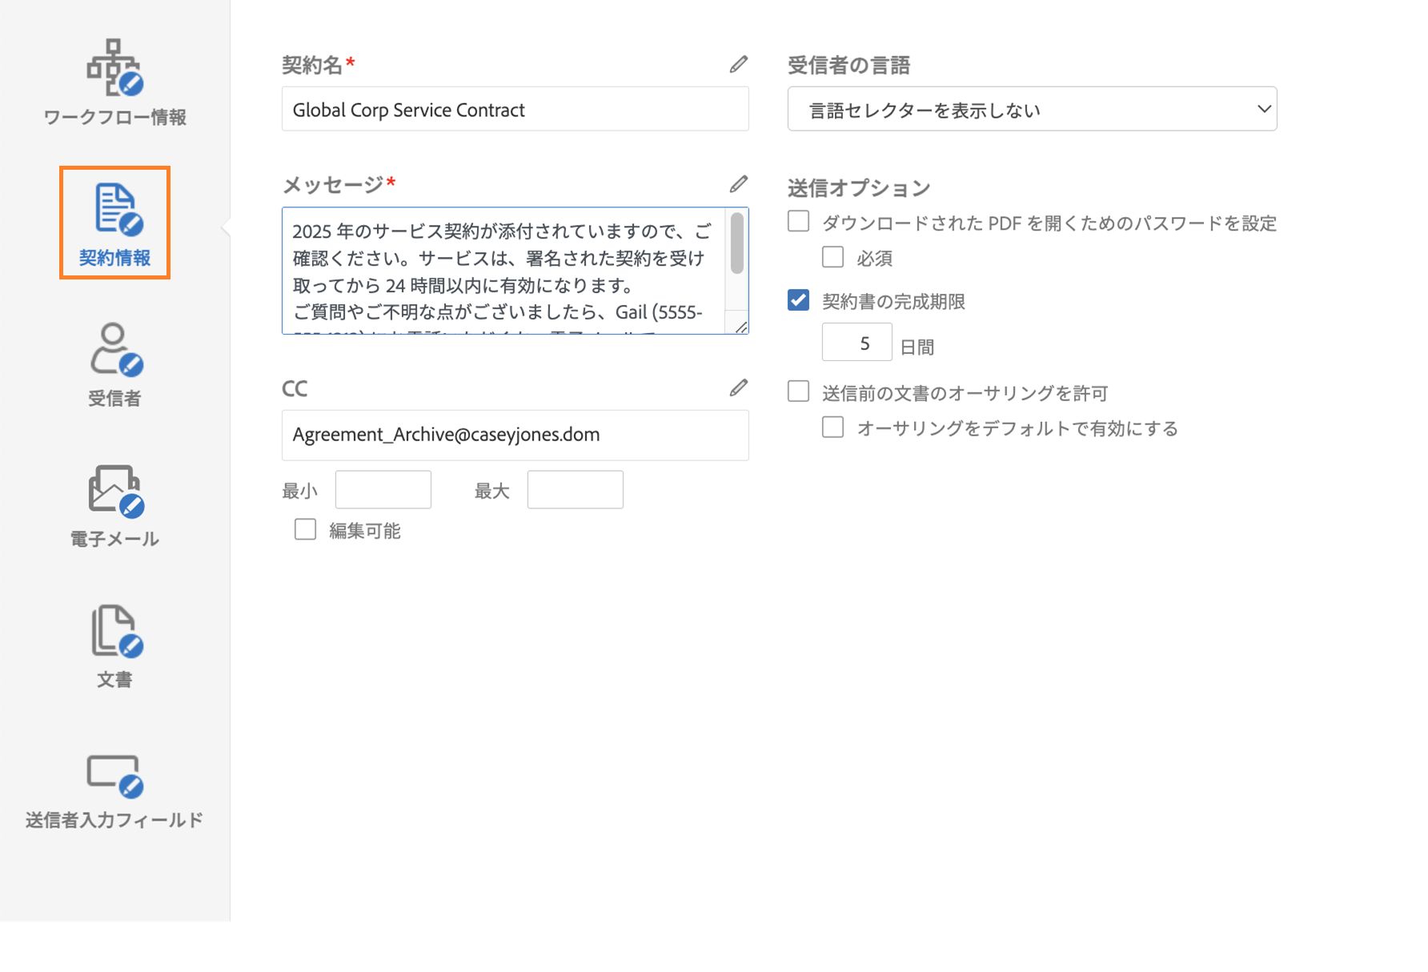Toggle オーサリングをデフォルトで有効にする checkbox
Image resolution: width=1428 pixels, height=972 pixels.
point(832,427)
